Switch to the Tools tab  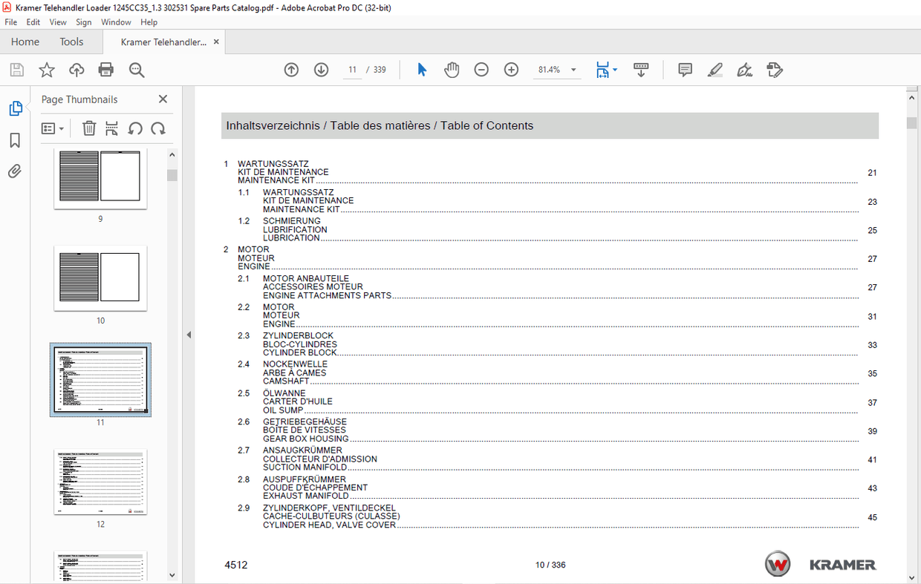[x=71, y=42]
